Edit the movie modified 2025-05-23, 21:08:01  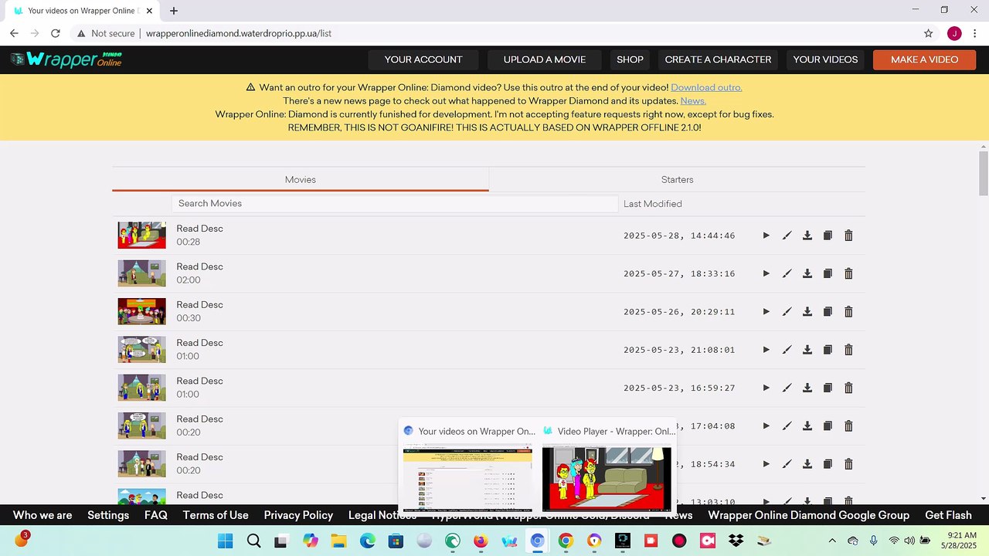(787, 350)
